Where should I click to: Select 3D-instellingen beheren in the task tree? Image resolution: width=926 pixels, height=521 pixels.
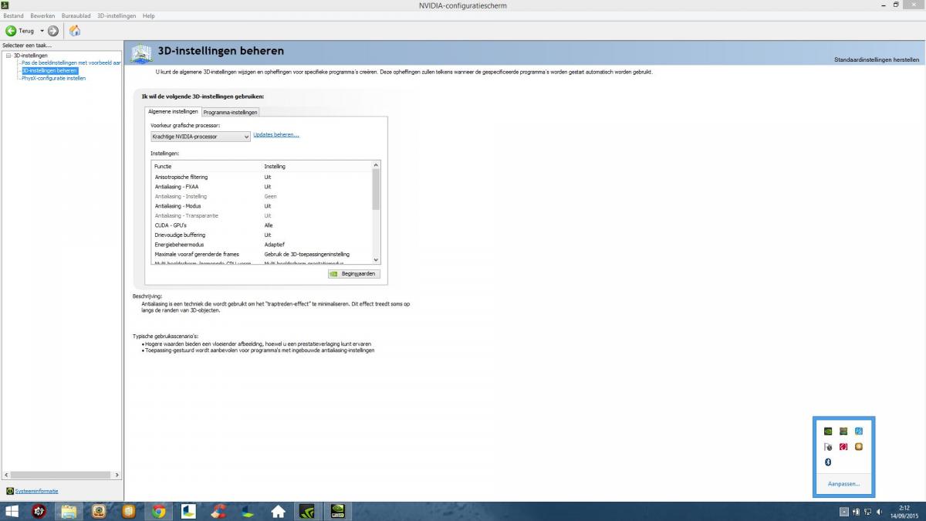49,70
